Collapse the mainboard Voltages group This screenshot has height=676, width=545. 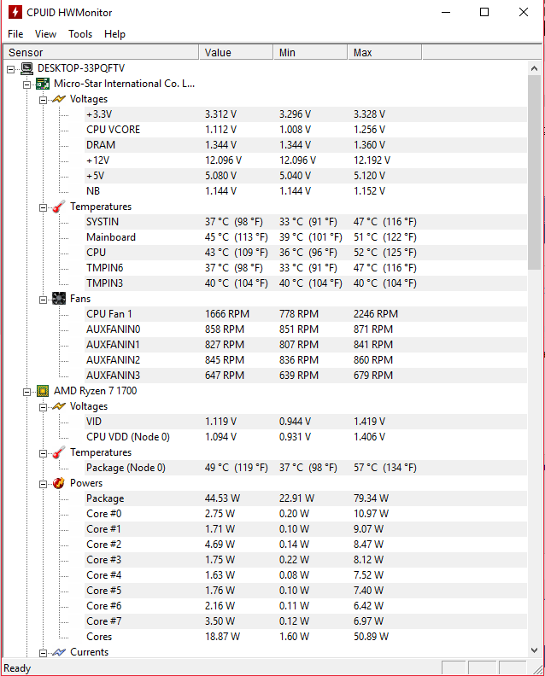(44, 100)
